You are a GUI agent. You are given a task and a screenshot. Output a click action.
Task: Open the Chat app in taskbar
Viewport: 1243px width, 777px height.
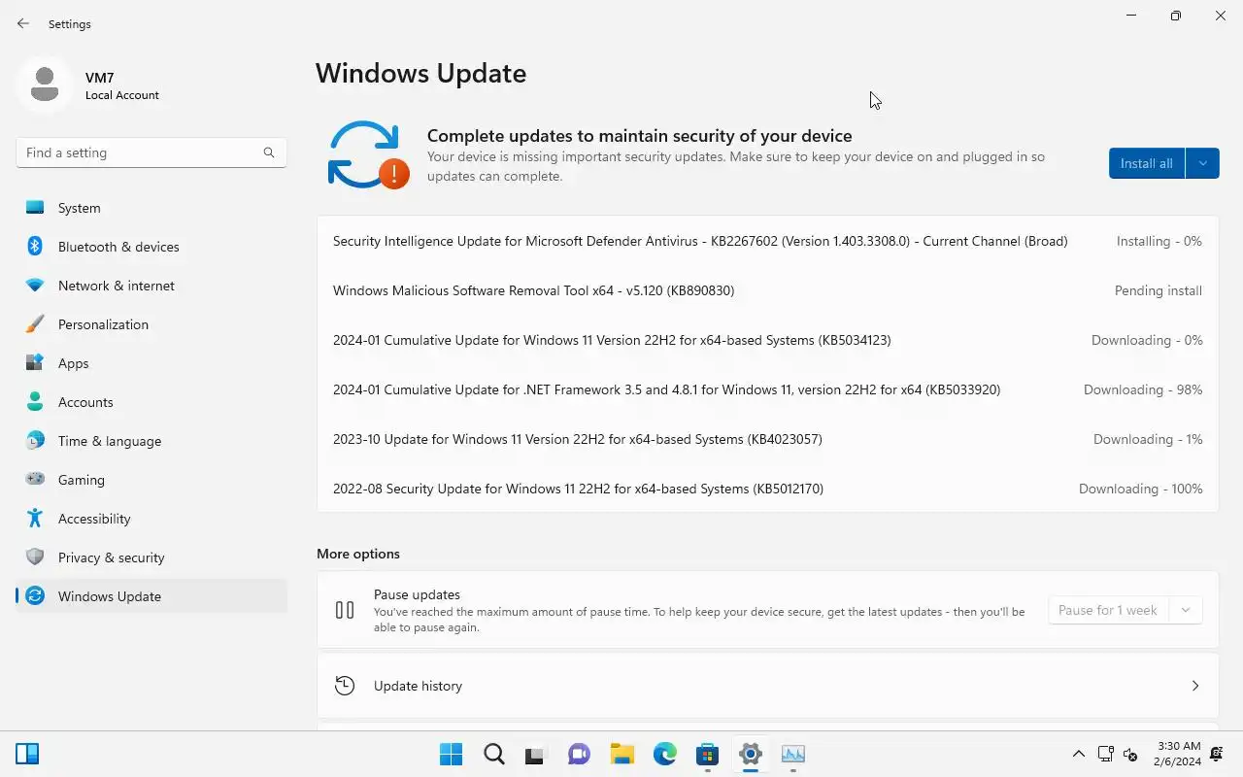point(580,754)
